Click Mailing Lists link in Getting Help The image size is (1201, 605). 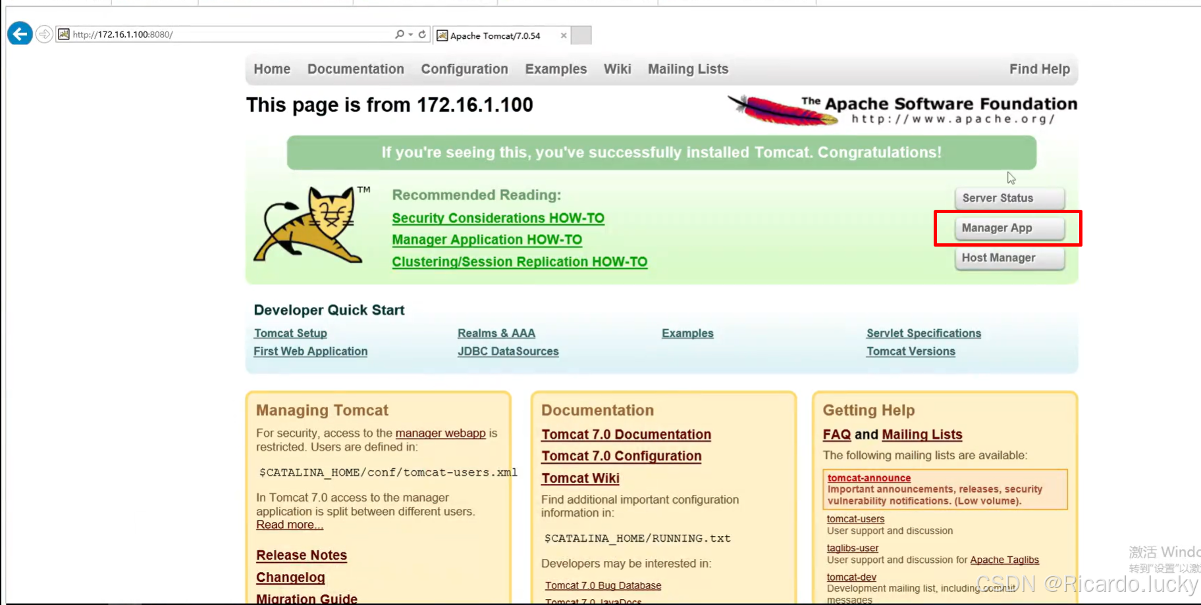[922, 435]
